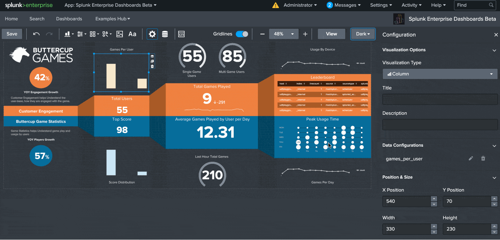This screenshot has height=240, width=500.
Task: Redo the last undone edit
Action: point(49,34)
